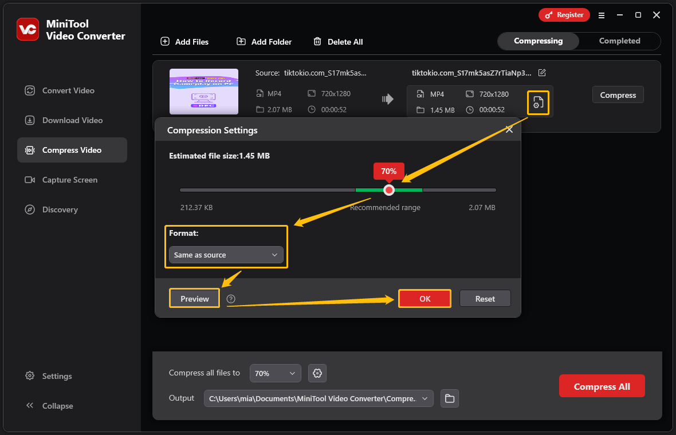This screenshot has height=435, width=676.
Task: Click the source file name text
Action: point(325,73)
